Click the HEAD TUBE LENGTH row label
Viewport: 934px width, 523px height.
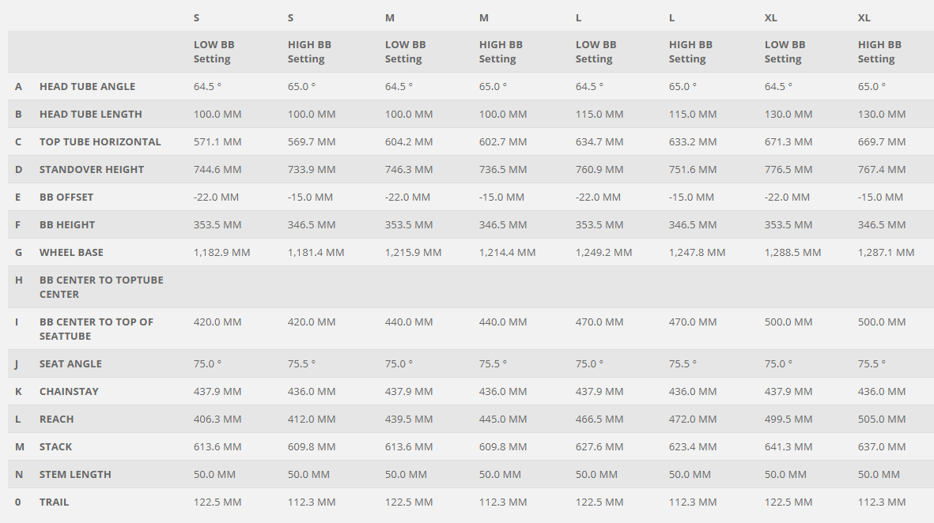[x=91, y=114]
